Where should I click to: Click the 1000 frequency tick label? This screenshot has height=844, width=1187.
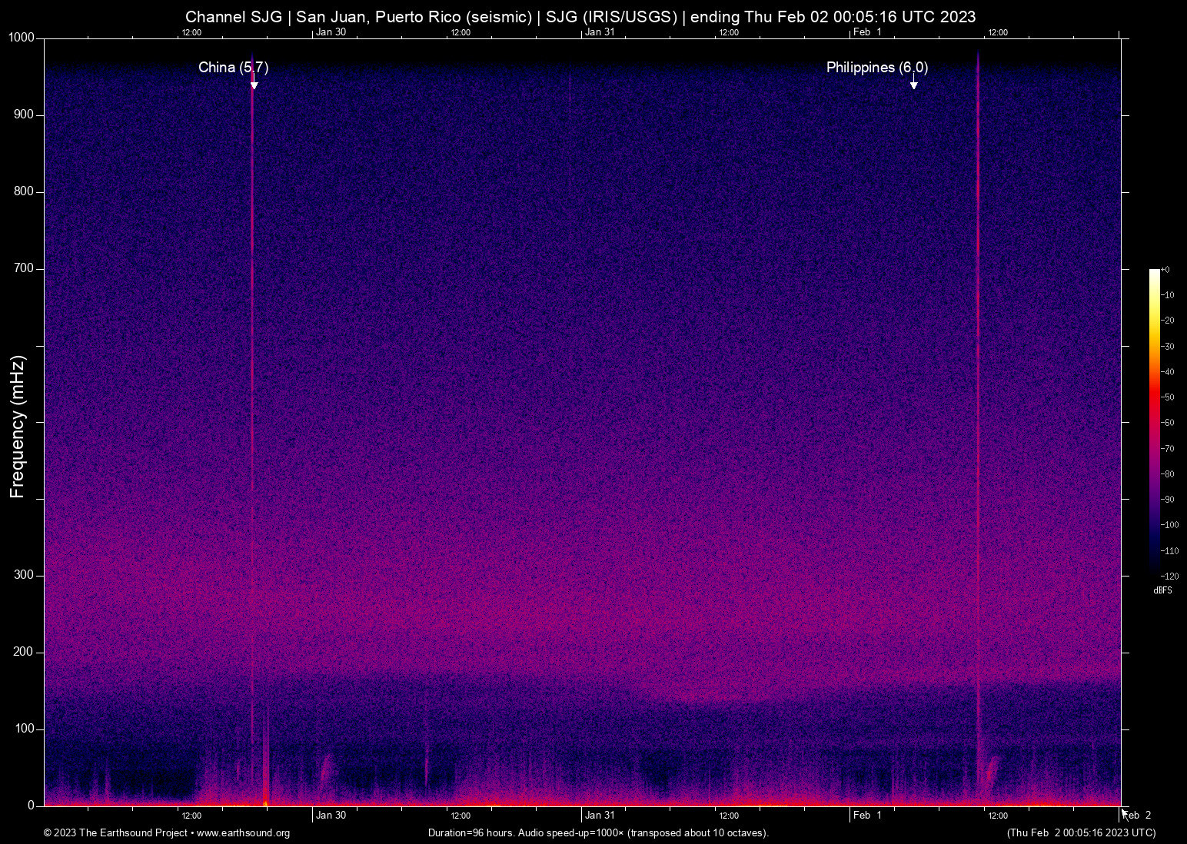click(x=22, y=38)
